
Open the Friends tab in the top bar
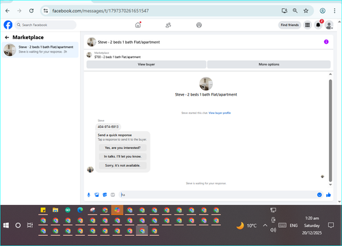[x=168, y=25]
